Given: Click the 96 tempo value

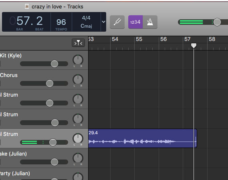Looking at the screenshot, I should tap(61, 22).
